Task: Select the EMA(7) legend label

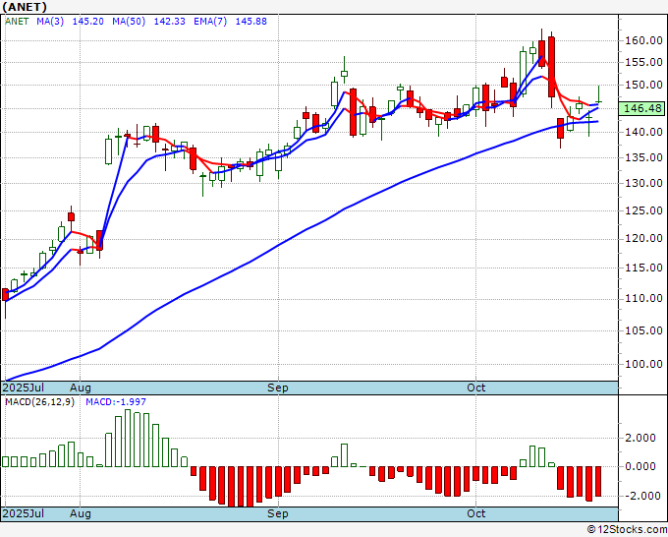Action: point(210,22)
